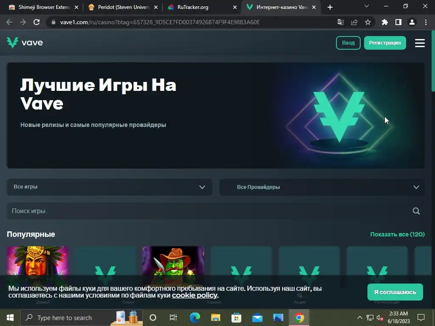The height and width of the screenshot is (326, 435).
Task: Close the RuTracker.org tab
Action: (x=235, y=8)
